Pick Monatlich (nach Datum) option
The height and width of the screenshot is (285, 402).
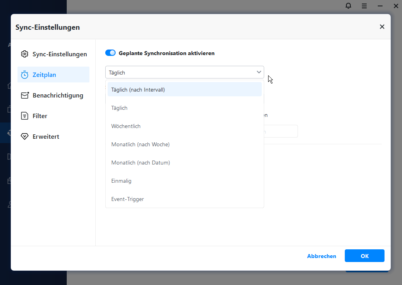(141, 163)
